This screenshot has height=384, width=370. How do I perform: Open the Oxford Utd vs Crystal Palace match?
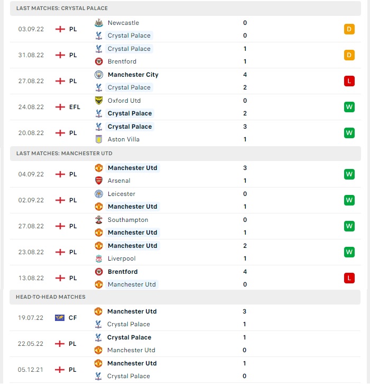click(x=185, y=107)
